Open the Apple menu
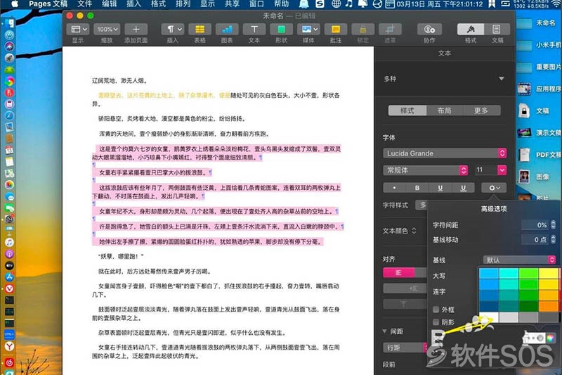The image size is (562, 375). tap(15, 4)
